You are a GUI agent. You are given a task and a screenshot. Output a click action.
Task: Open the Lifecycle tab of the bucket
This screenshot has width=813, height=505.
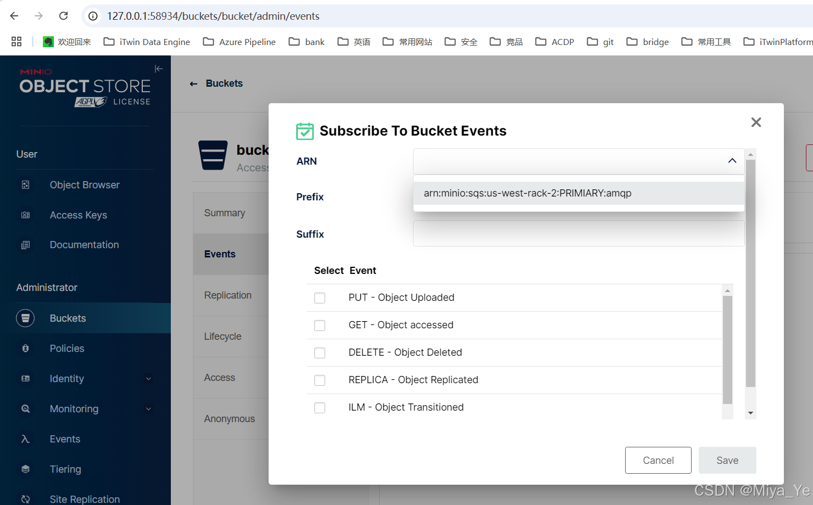231,336
